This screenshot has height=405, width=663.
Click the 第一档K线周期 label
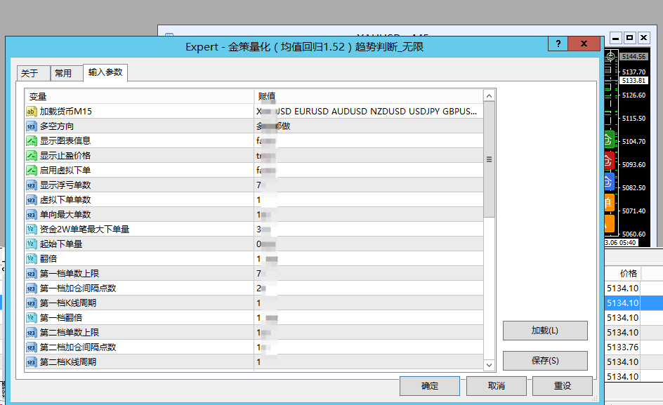click(68, 303)
